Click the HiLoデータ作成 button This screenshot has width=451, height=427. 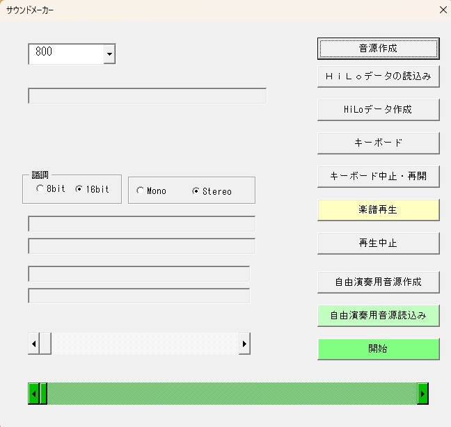coord(378,110)
